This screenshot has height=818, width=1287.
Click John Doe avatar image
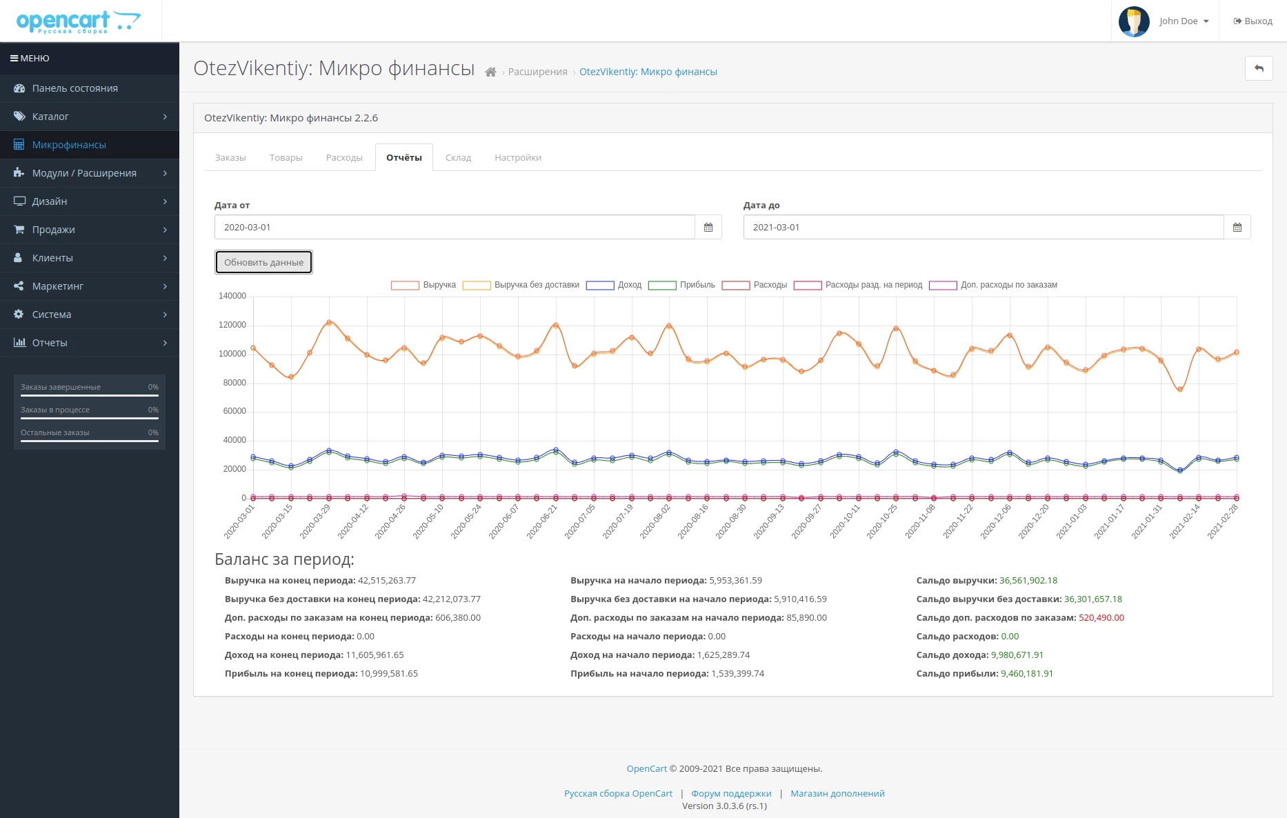pos(1134,21)
